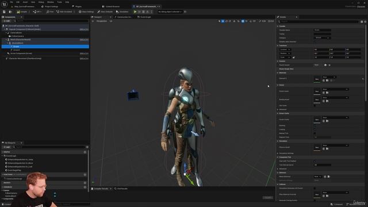Select the rotate gizmo tool in viewport
The width and height of the screenshot is (368, 207).
tap(227, 21)
